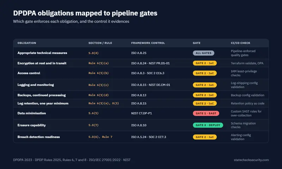Click the SECTION / RULE column header
This screenshot has height=169, width=282.
(x=100, y=43)
